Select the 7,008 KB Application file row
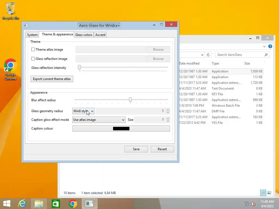The width and height of the screenshot is (279, 209). click(221, 71)
